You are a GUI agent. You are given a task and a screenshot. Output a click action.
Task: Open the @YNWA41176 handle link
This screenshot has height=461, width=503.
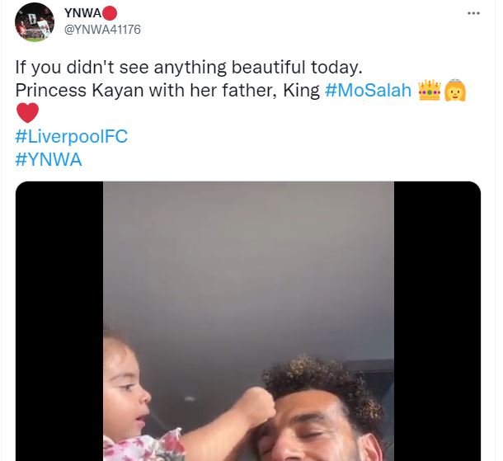click(x=97, y=31)
